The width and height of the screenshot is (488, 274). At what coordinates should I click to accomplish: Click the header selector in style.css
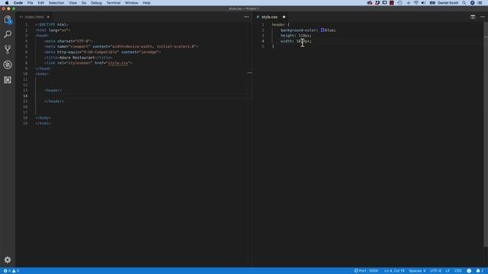click(x=278, y=24)
